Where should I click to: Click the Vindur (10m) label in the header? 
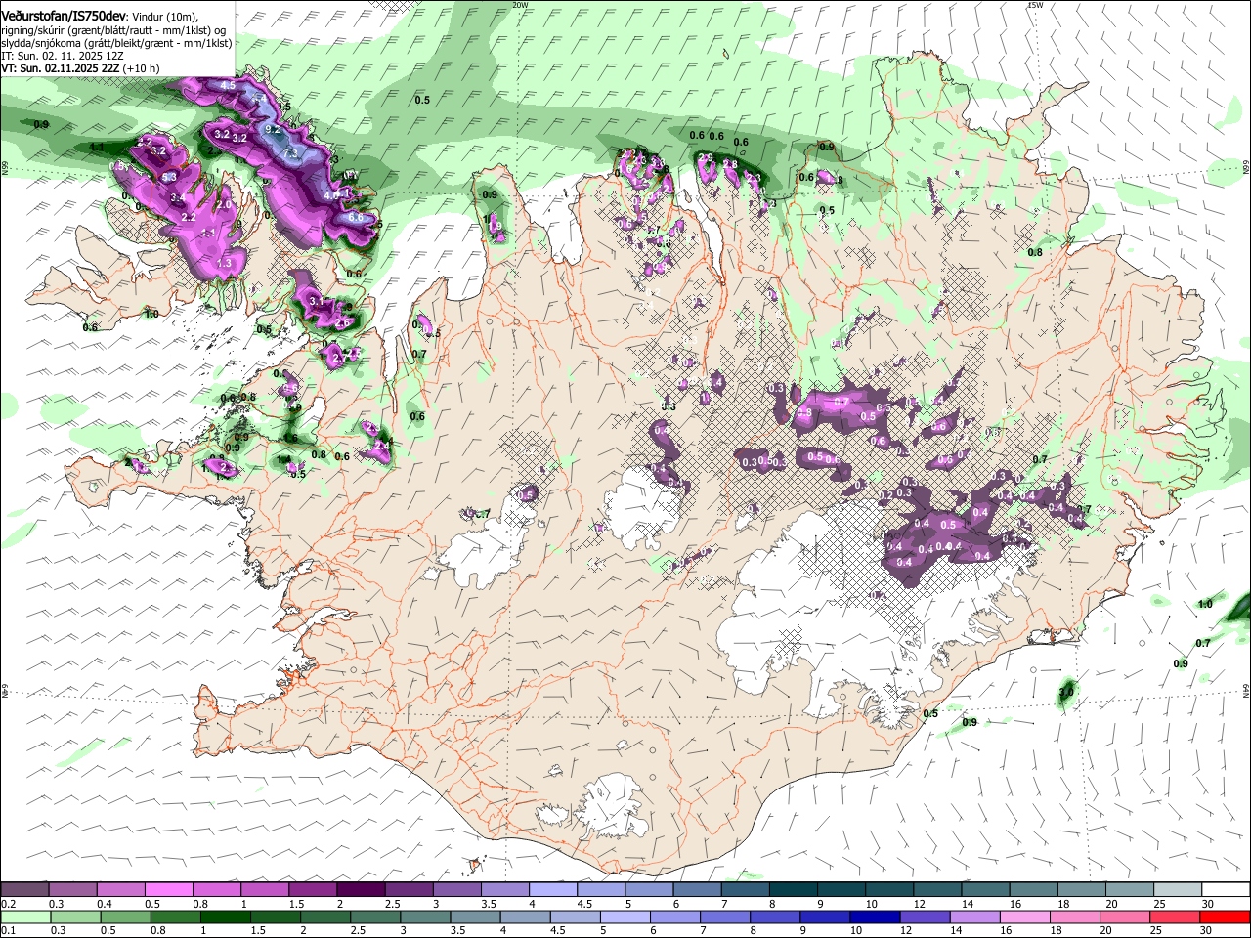[x=163, y=17]
